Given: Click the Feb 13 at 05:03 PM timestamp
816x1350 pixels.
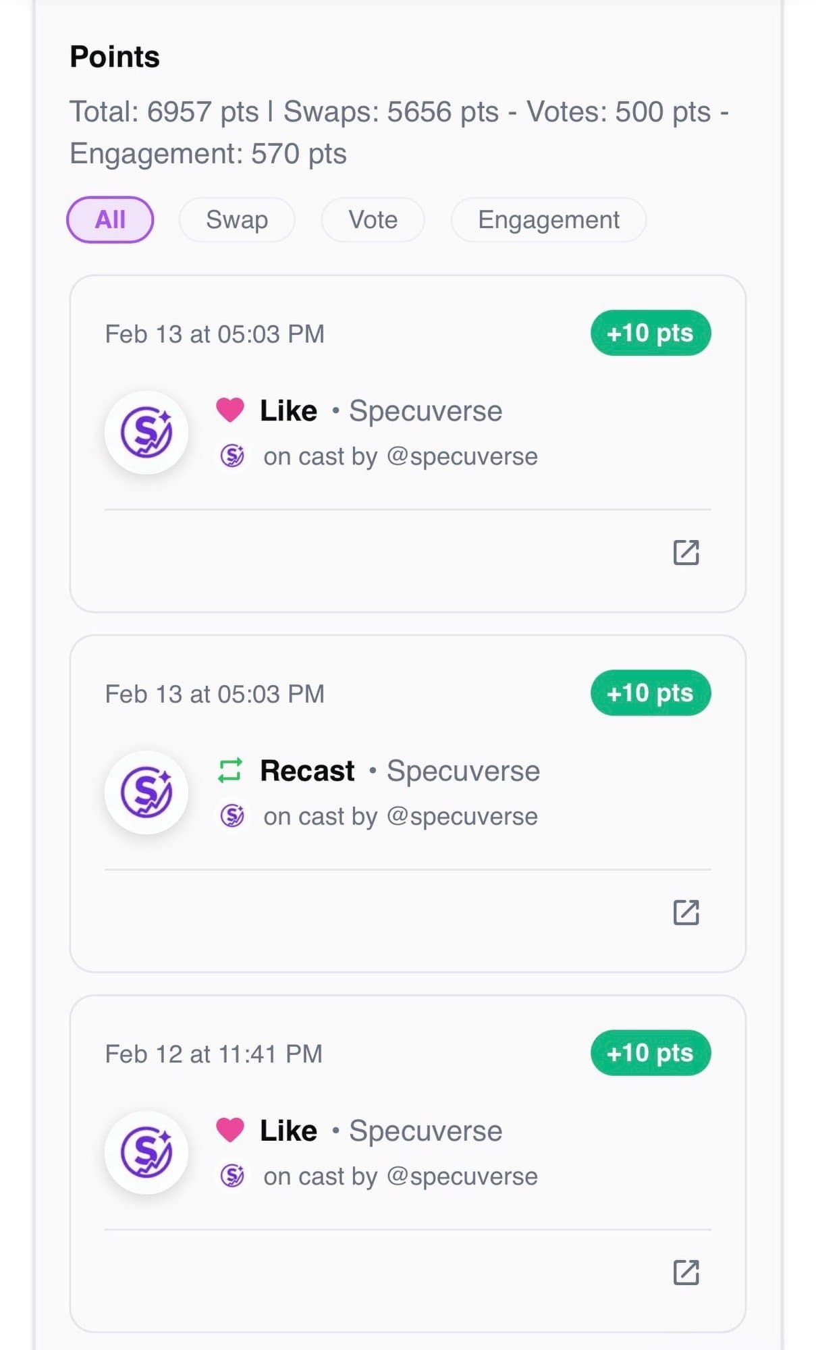Looking at the screenshot, I should pyautogui.click(x=214, y=333).
